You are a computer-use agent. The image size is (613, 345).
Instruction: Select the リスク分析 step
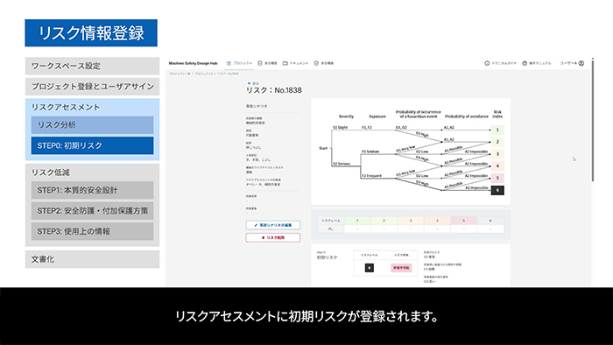[92, 125]
